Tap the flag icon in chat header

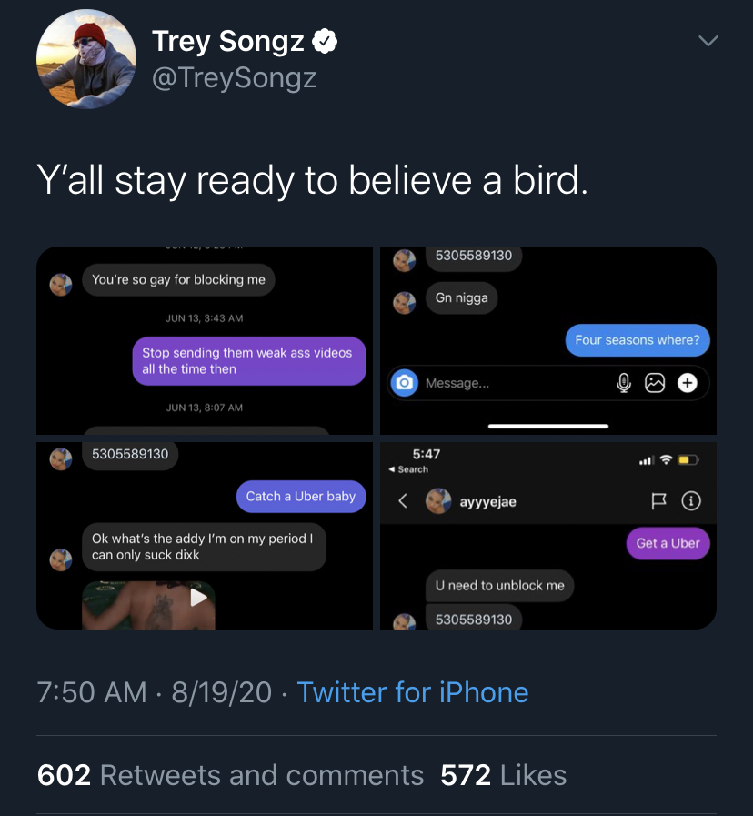coord(660,500)
